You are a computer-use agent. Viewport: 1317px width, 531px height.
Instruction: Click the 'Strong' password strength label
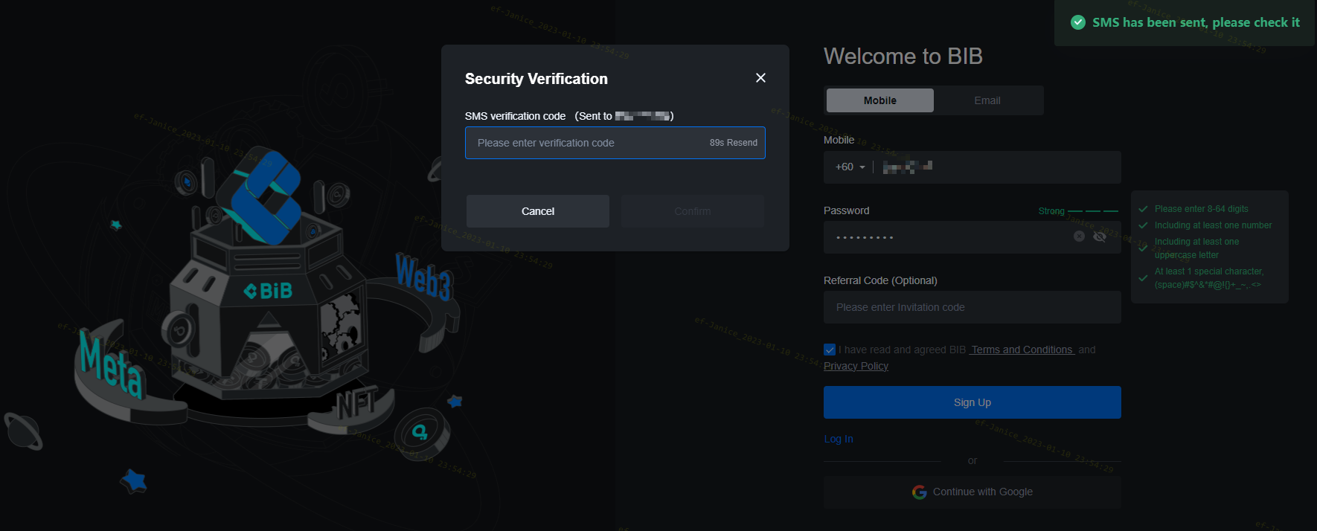pos(1051,211)
